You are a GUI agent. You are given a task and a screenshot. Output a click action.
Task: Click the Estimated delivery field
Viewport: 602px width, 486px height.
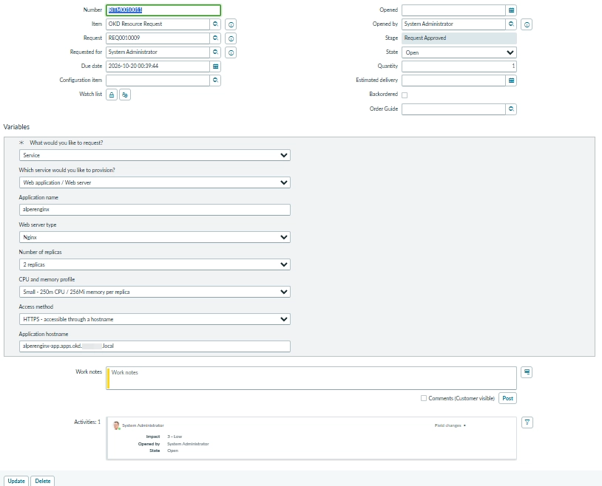click(454, 81)
